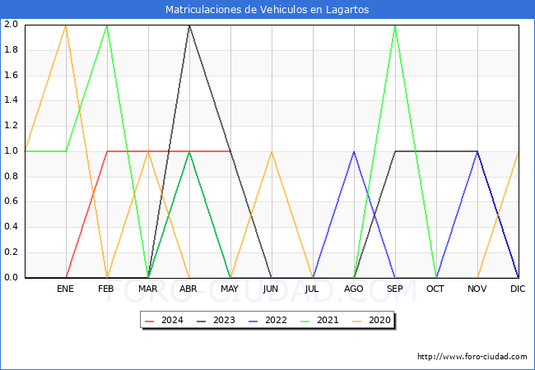Image resolution: width=535 pixels, height=370 pixels.
Task: Click the OCT month axis label
Action: pyautogui.click(x=435, y=289)
